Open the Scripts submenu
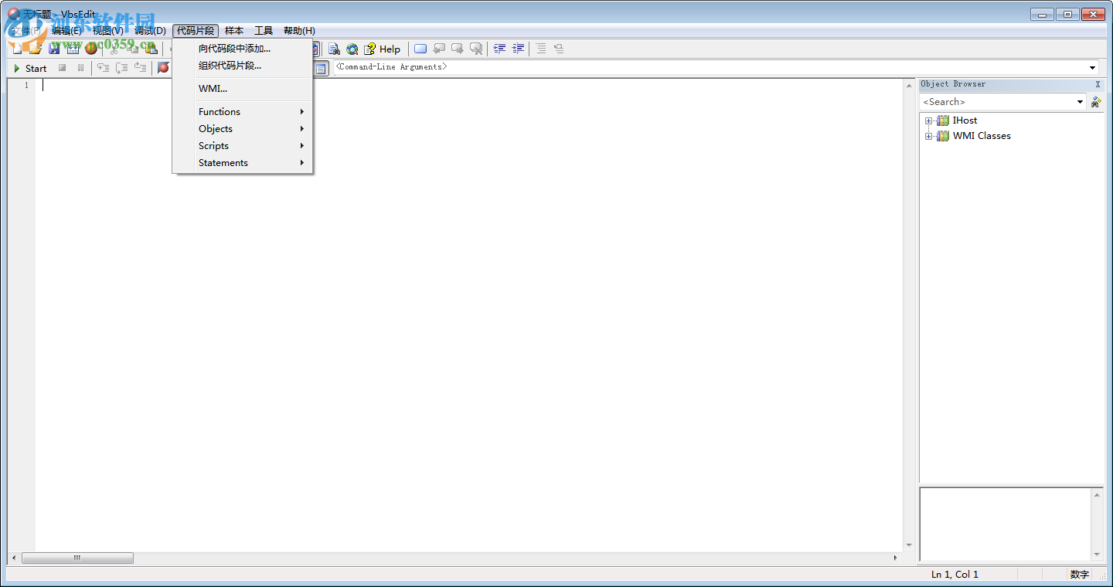 (x=243, y=146)
